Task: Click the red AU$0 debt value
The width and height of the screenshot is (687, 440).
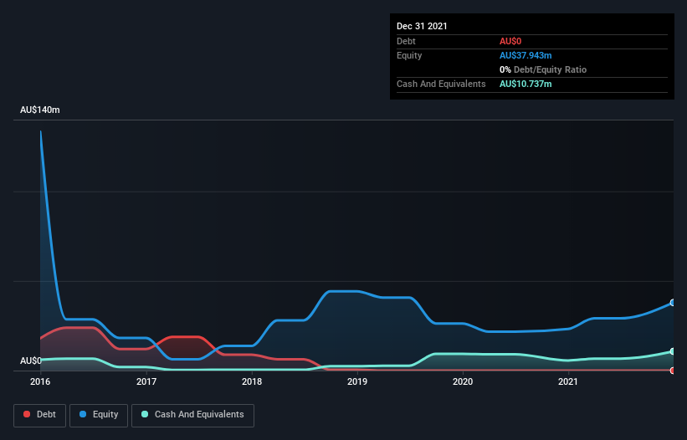Action: [510, 41]
